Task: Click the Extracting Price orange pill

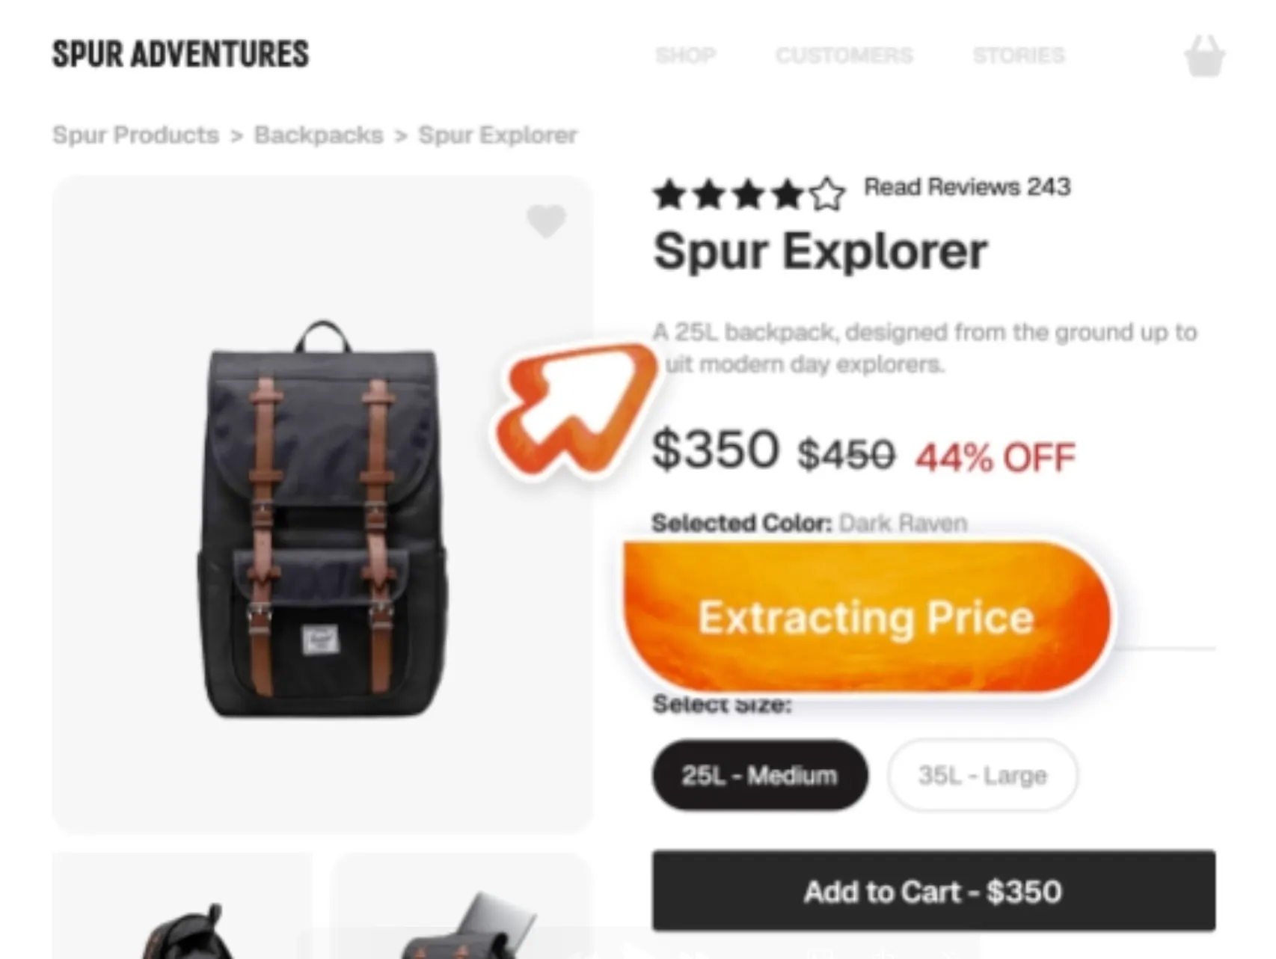Action: point(868,617)
